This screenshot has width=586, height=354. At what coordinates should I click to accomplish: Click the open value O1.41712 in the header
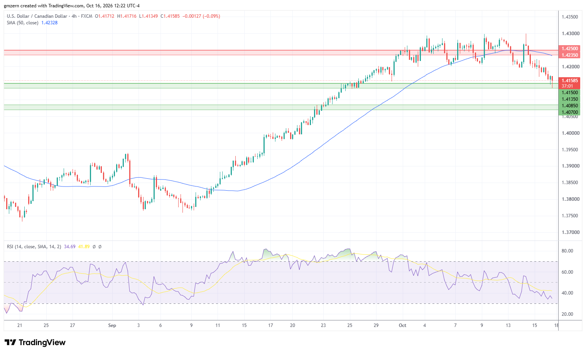click(105, 16)
